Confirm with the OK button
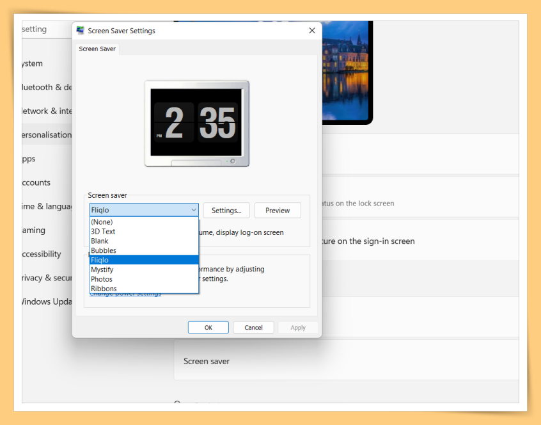This screenshot has width=541, height=425. [x=208, y=327]
